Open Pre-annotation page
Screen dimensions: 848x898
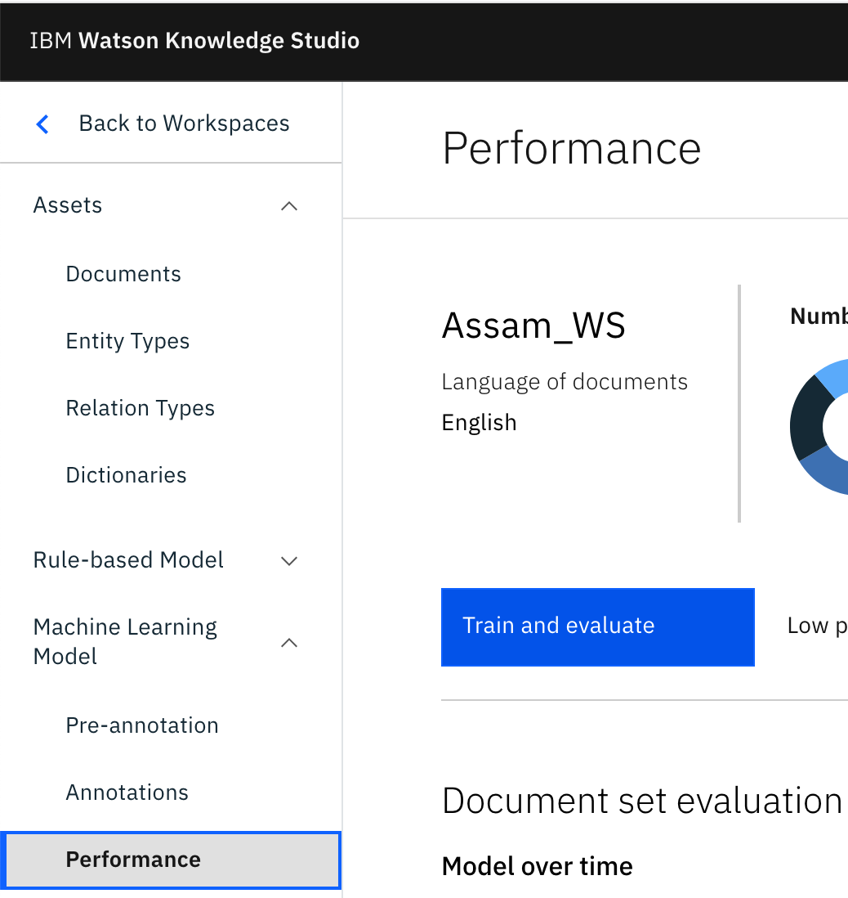click(x=142, y=725)
